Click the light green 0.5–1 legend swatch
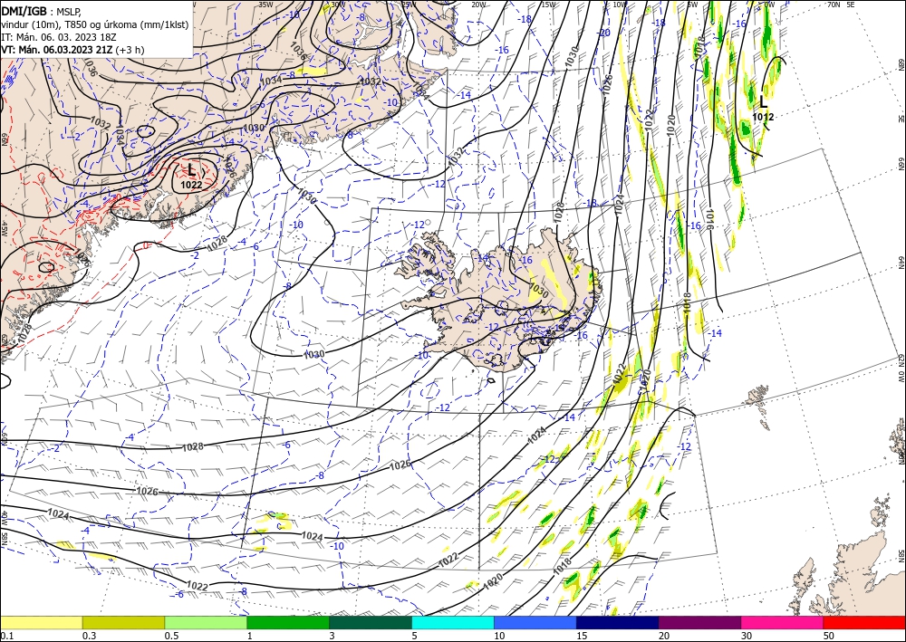 (x=206, y=622)
